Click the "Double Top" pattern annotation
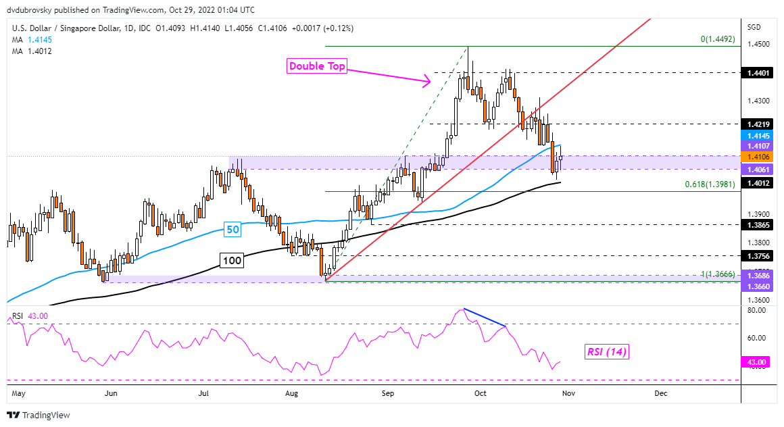784x427 pixels. point(316,66)
